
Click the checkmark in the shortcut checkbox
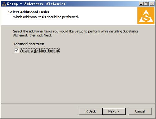16,51
